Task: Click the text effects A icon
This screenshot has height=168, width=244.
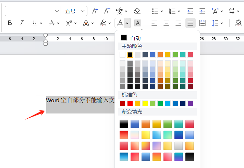Action: 86,23
